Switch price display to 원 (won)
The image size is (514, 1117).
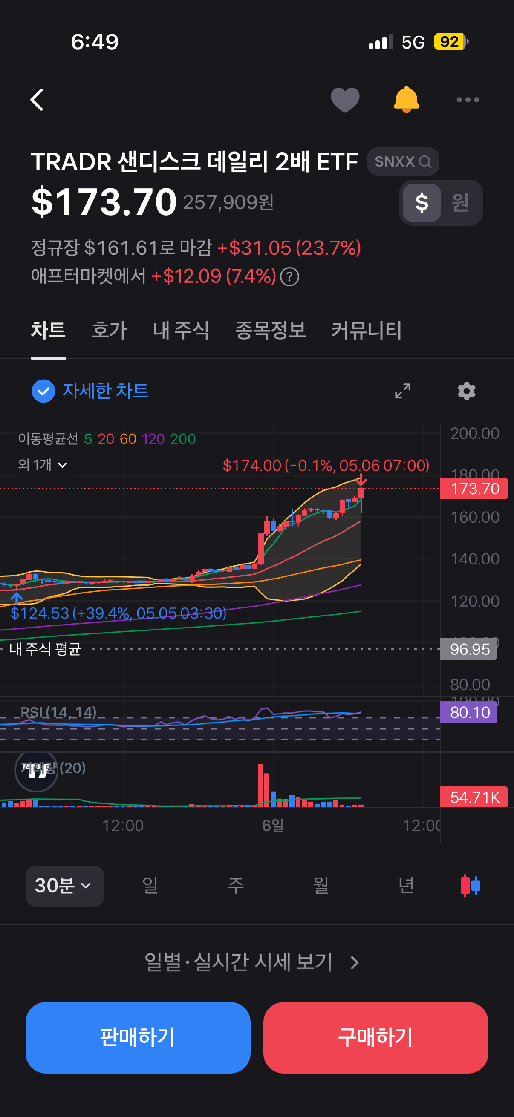pyautogui.click(x=460, y=202)
